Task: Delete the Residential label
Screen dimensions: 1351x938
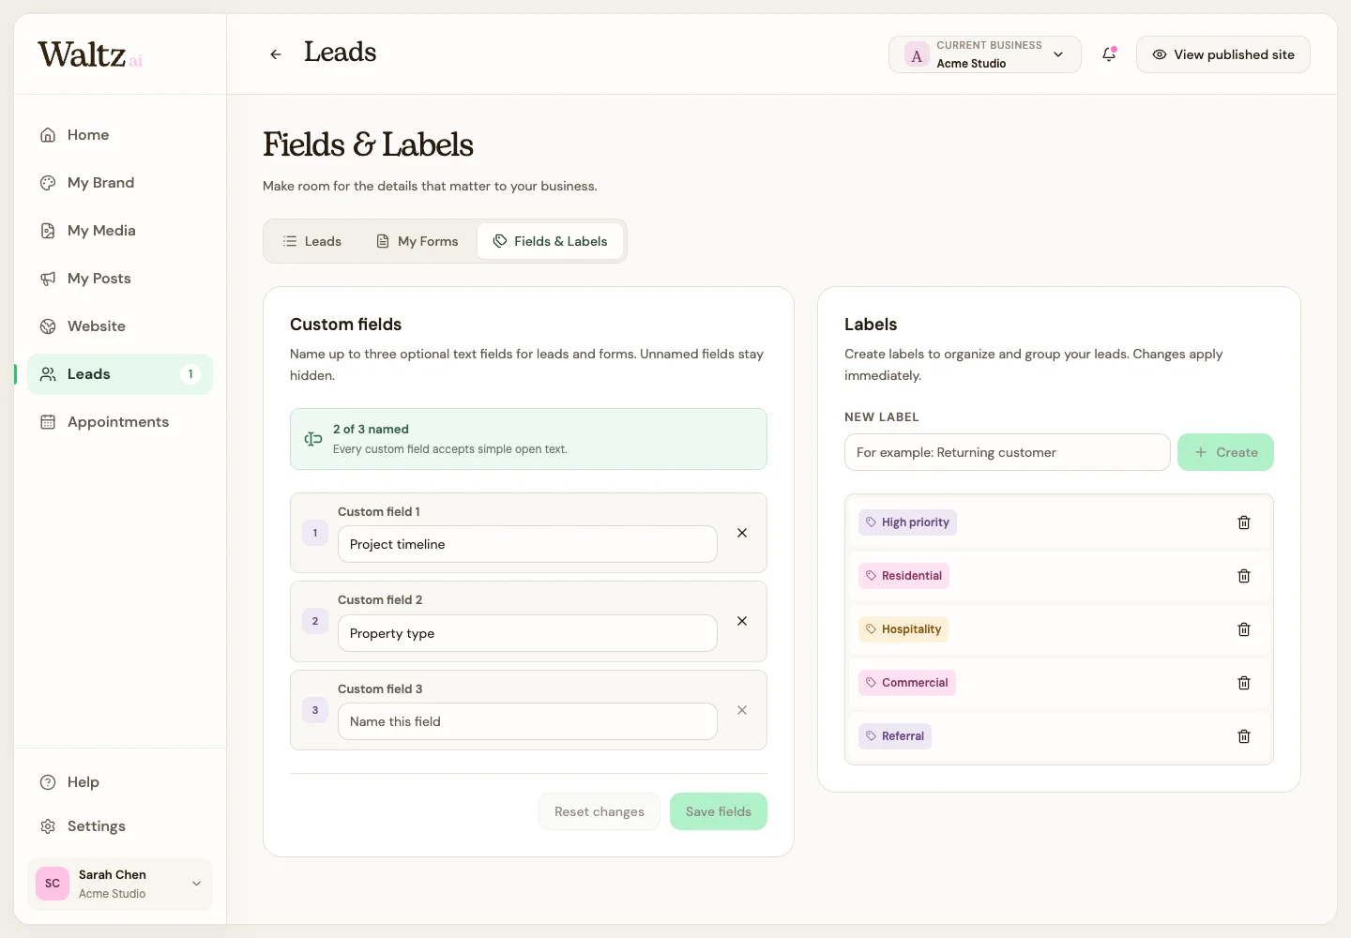Action: (x=1244, y=576)
